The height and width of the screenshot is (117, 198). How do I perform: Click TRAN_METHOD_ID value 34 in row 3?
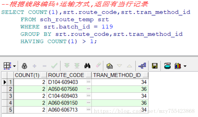120,96
